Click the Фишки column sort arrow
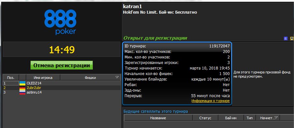 point(117,77)
